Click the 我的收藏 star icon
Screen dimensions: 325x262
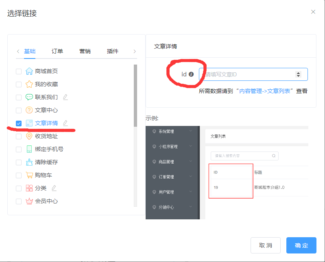coord(29,84)
